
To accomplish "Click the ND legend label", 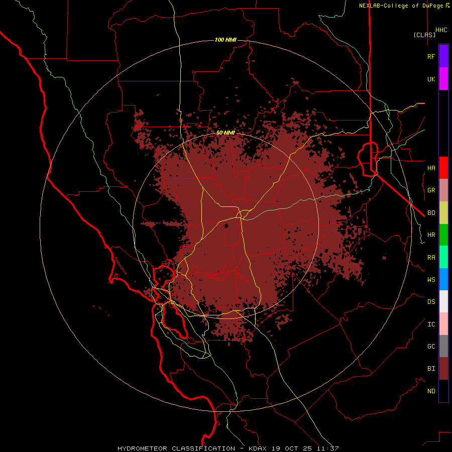I will (431, 391).
